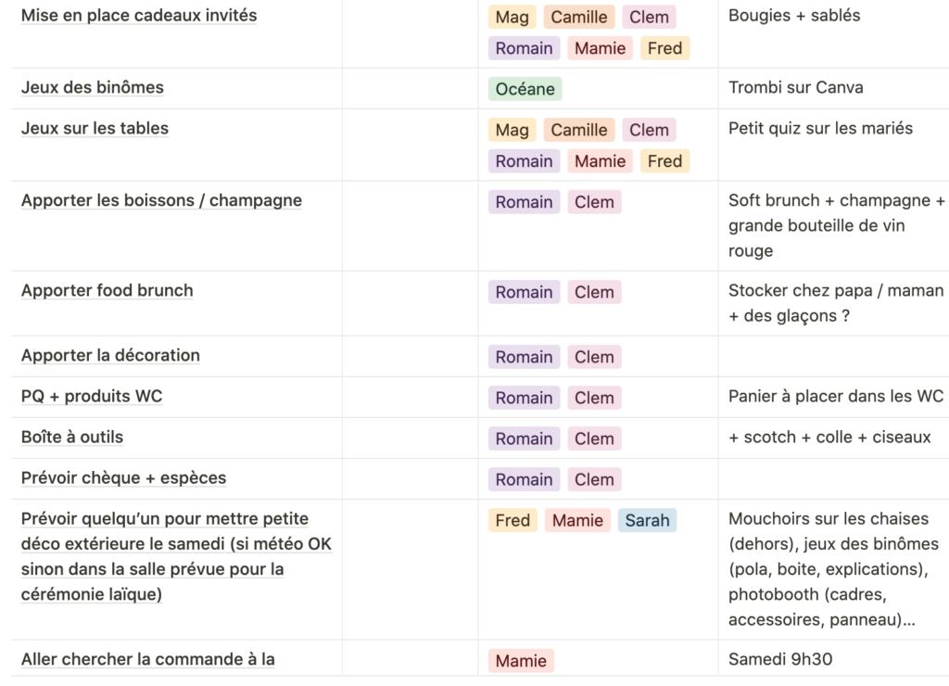This screenshot has height=686, width=949.
Task: Click Mag tag in "Jeux sur les tables" row
Action: click(x=512, y=131)
